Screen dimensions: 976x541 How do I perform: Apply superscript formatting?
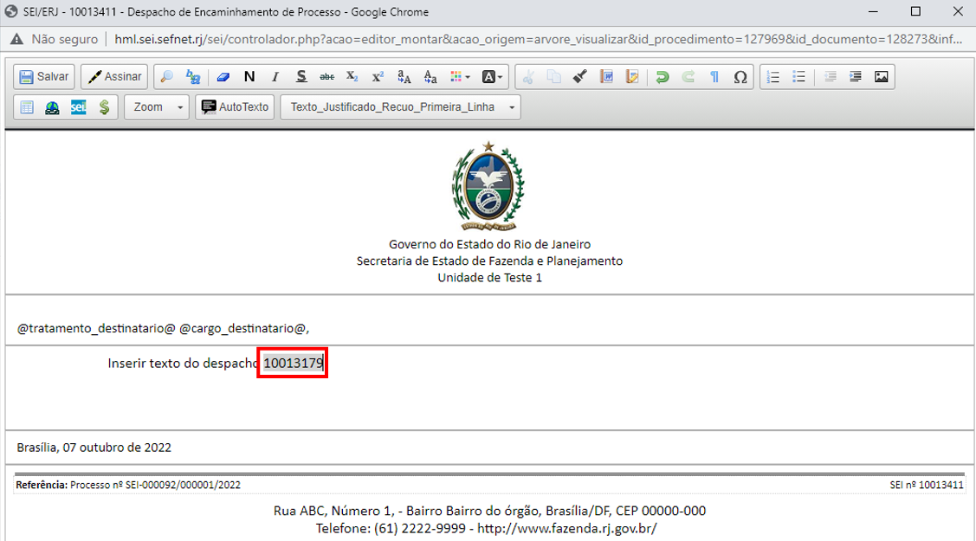pos(378,77)
